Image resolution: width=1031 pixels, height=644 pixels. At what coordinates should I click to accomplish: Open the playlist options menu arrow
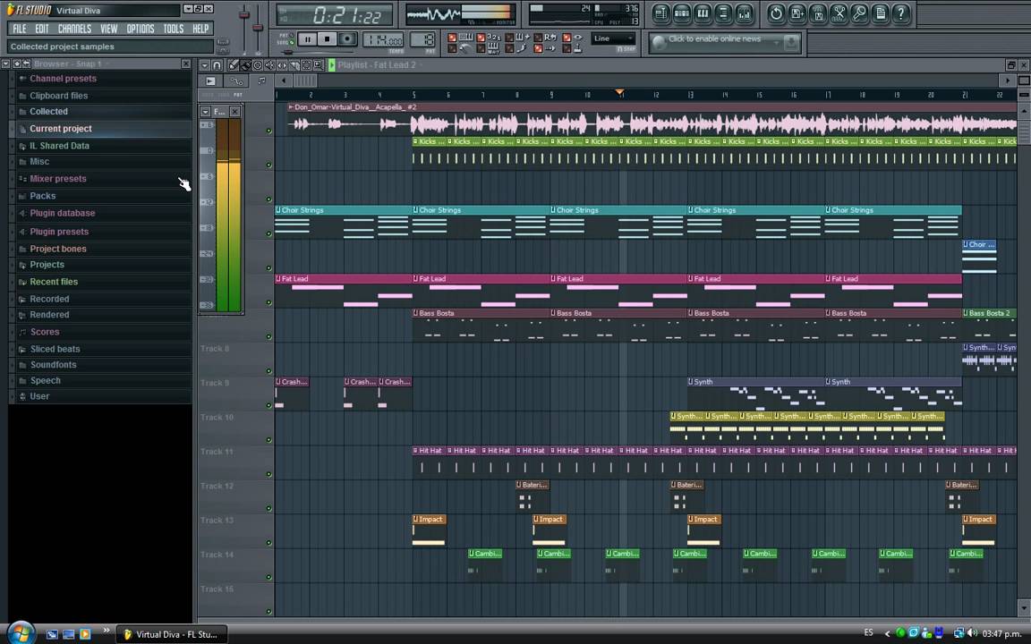click(204, 65)
